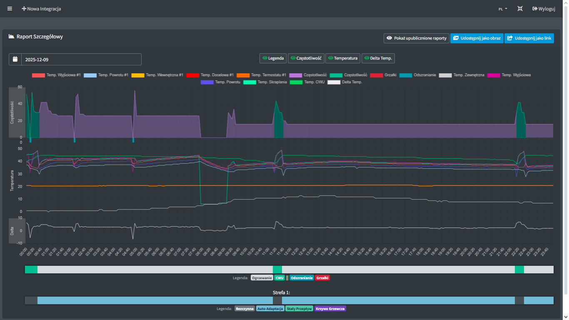
Task: Toggle Temperatura chart visibility
Action: (x=342, y=58)
